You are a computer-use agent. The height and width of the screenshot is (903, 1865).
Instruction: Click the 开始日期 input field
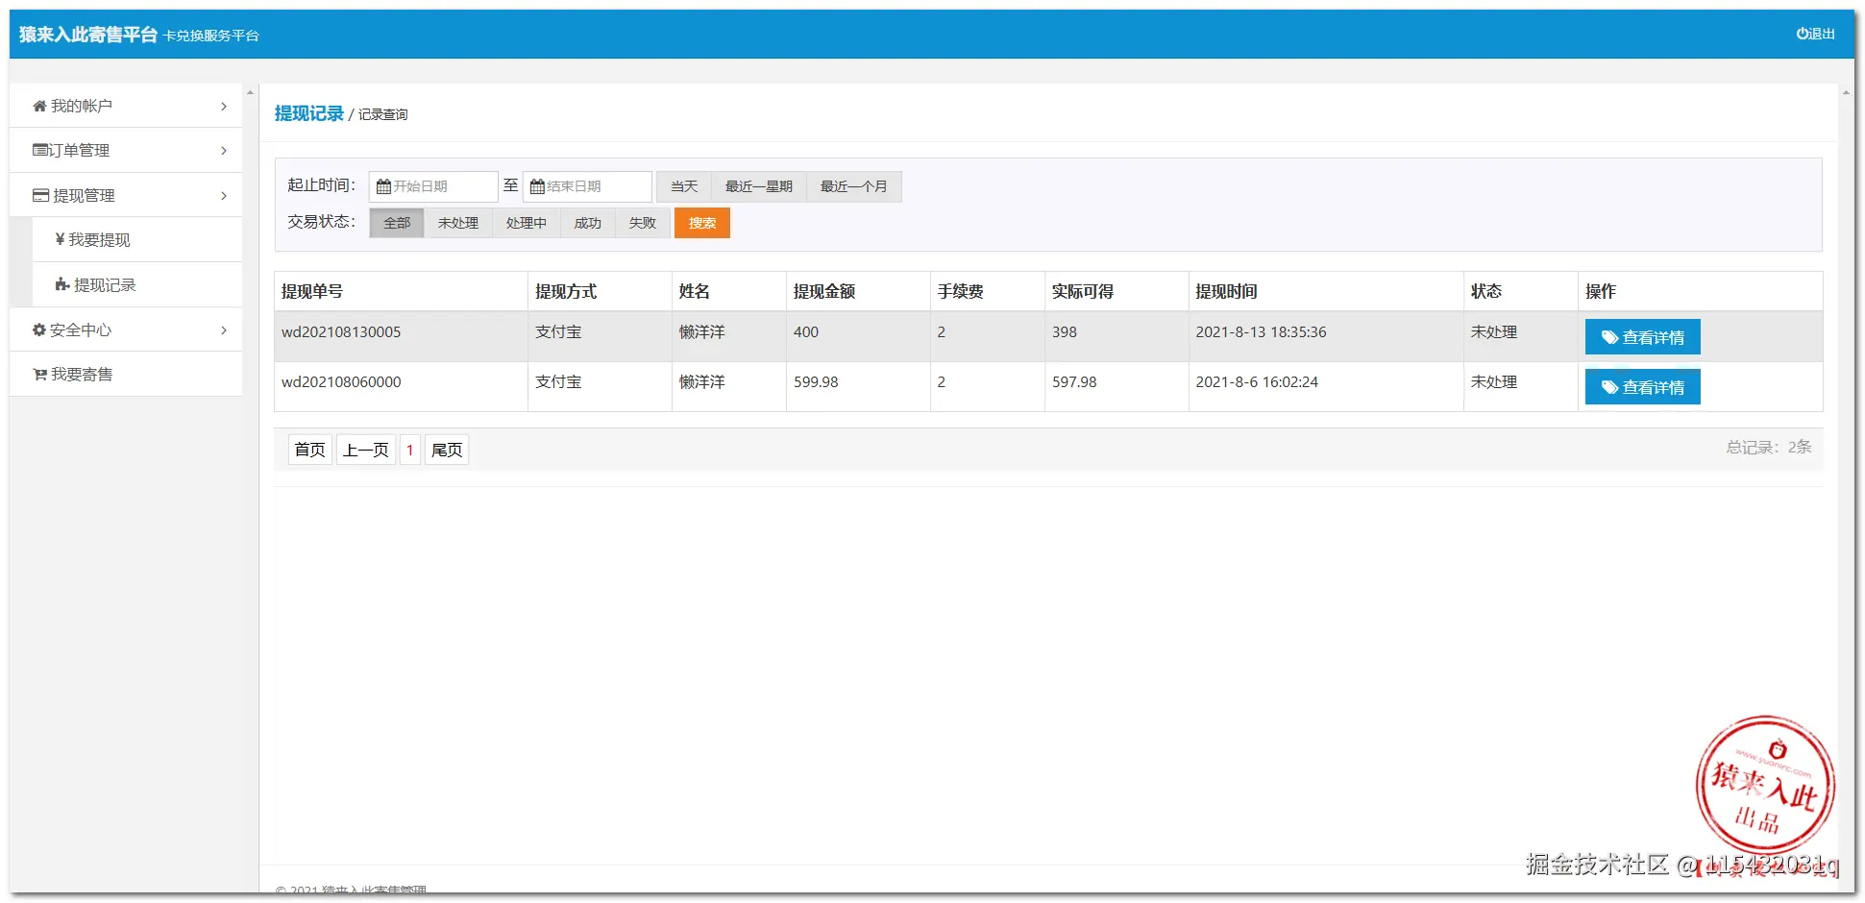point(433,186)
